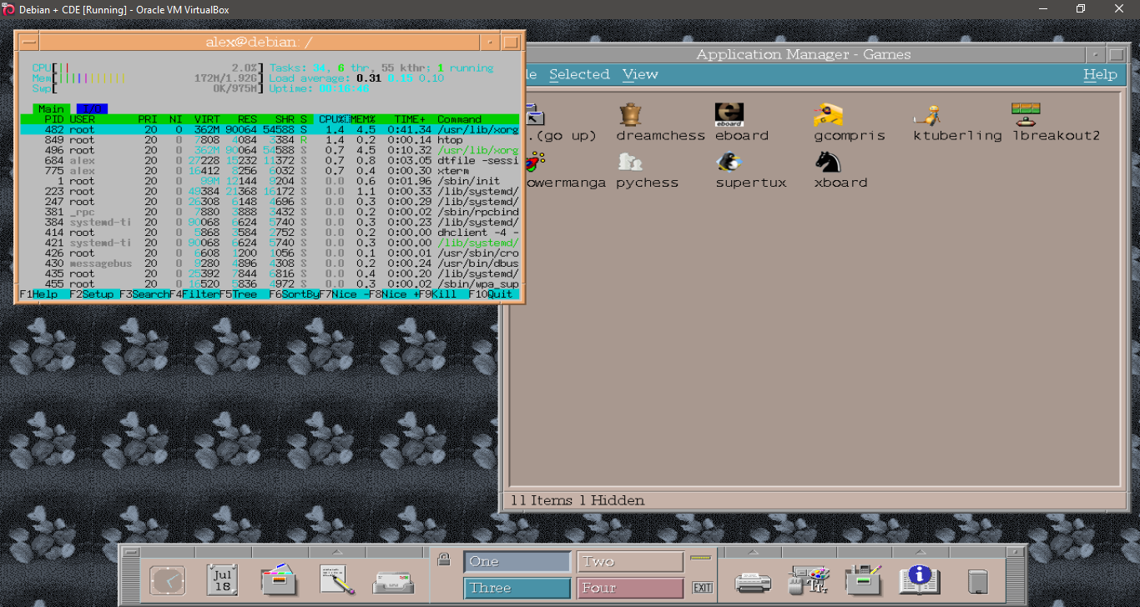Expand subpanel arrow above help icon

pos(919,552)
